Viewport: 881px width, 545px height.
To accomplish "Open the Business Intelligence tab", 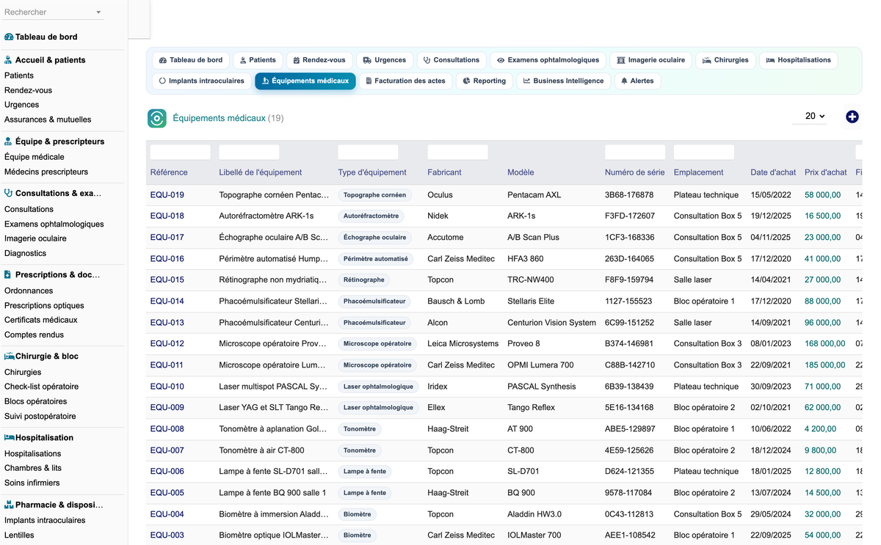I will (563, 81).
